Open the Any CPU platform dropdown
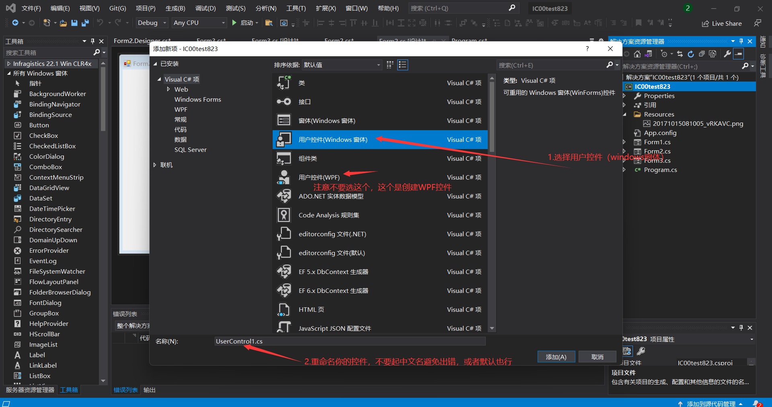Screen dimensions: 772x407 point(199,23)
